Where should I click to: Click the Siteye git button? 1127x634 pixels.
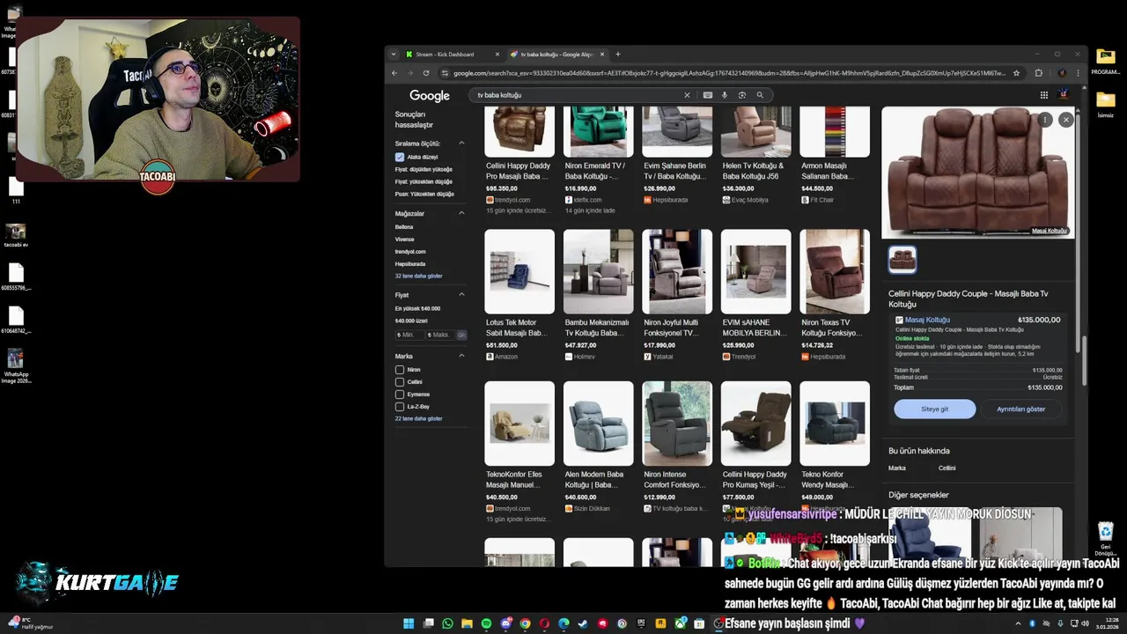click(x=935, y=409)
